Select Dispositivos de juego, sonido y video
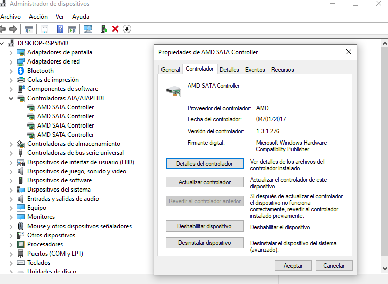388x284 pixels. [x=77, y=171]
